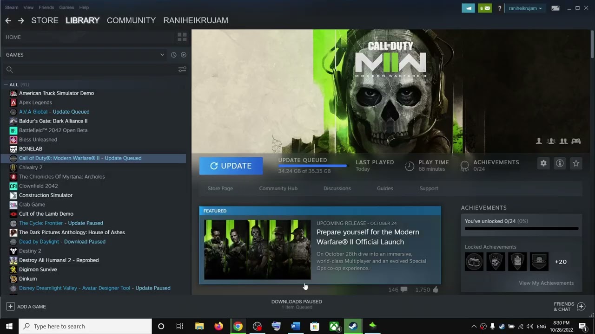This screenshot has height=334, width=595.
Task: Open Friends & Chat plus icon
Action: [581, 306]
